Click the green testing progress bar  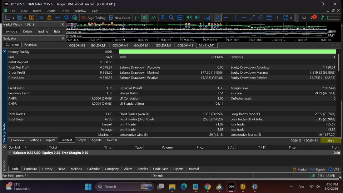[227, 52]
